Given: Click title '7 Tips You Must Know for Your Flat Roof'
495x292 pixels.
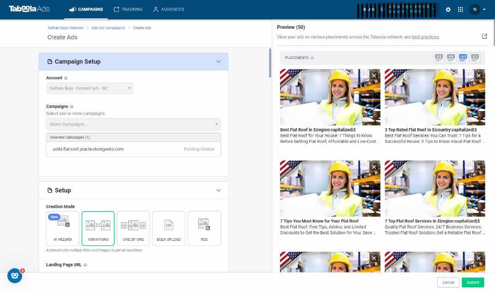Looking at the screenshot, I should [x=319, y=221].
